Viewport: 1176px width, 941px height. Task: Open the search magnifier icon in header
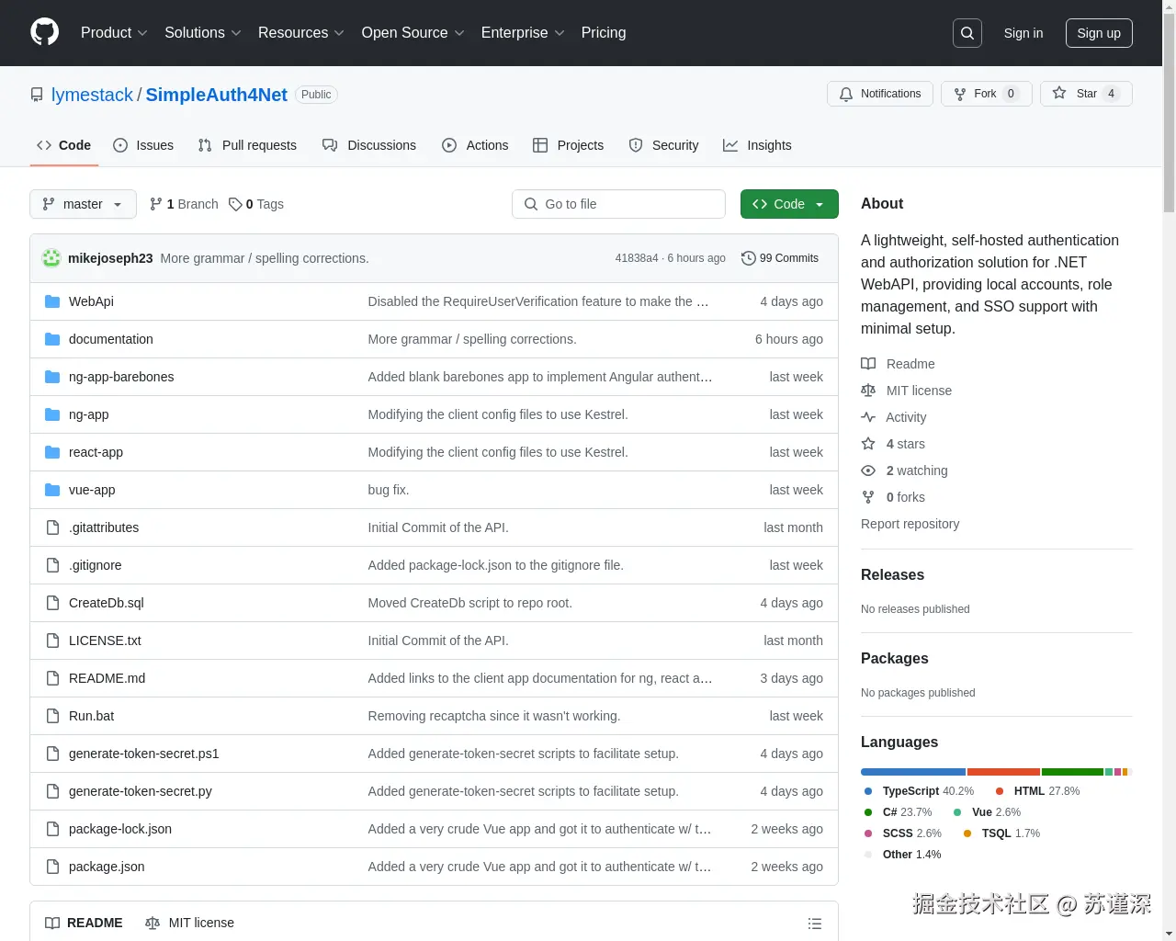(x=967, y=33)
